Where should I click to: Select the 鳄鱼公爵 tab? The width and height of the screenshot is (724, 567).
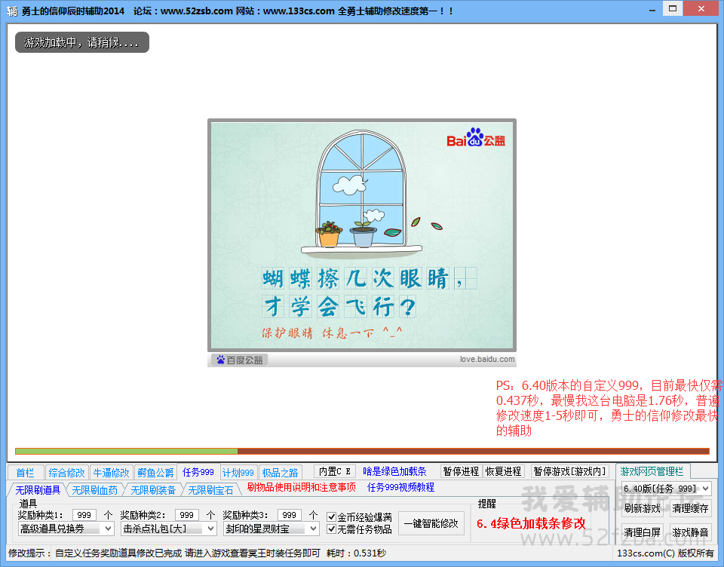click(155, 472)
